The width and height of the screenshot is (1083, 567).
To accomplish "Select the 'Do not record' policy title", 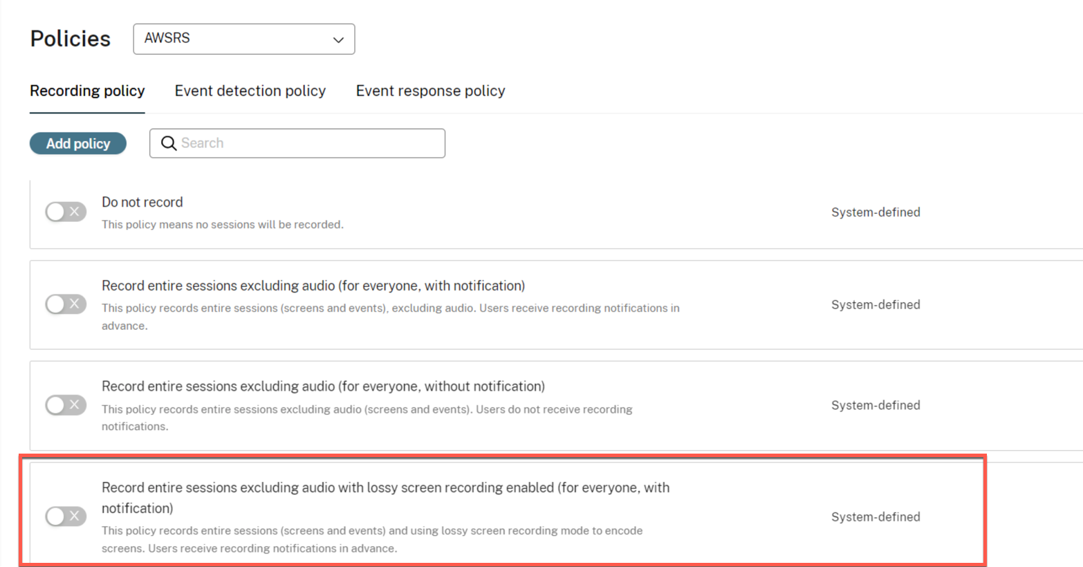I will (142, 203).
